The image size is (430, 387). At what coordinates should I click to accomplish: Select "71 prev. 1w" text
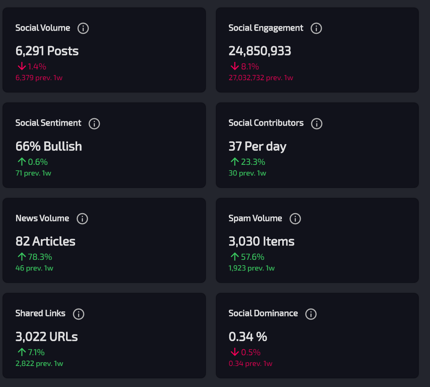click(x=33, y=173)
